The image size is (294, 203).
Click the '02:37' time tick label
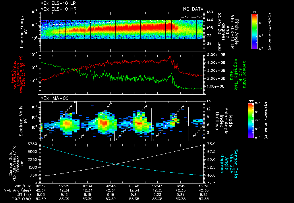(x=41, y=186)
